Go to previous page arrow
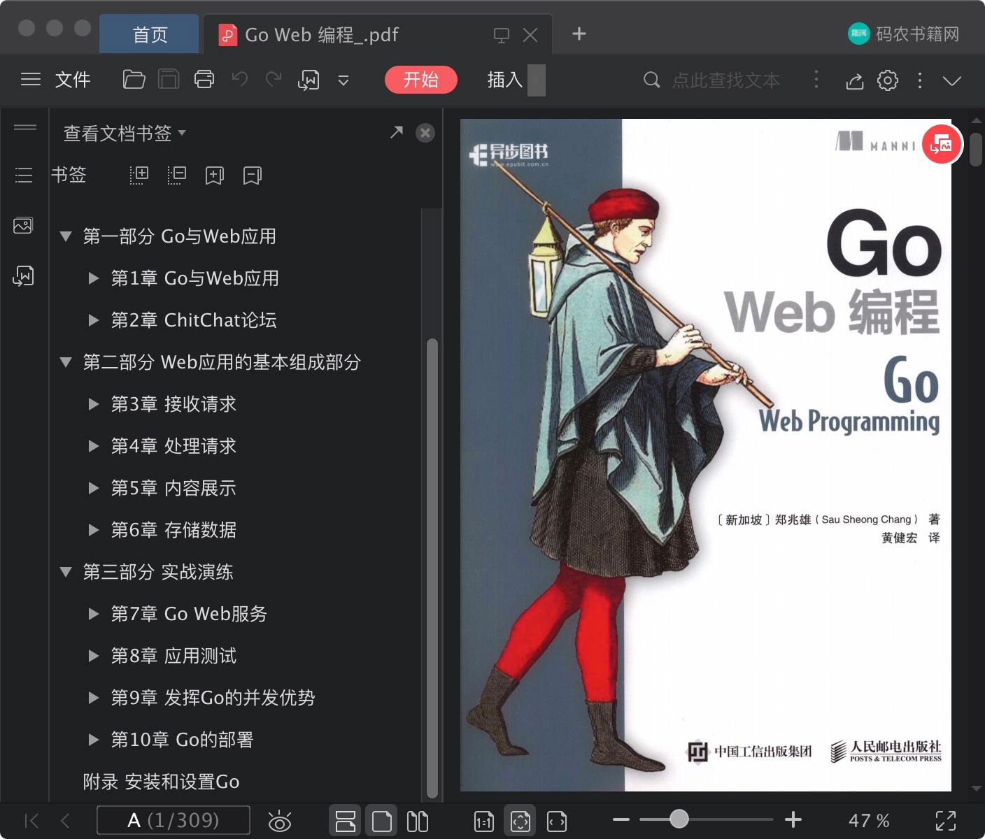The width and height of the screenshot is (985, 839). pos(65,820)
